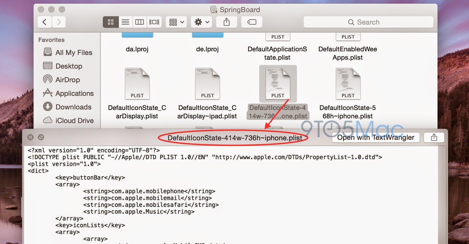Click the All My Files icon
469x244 pixels.
point(47,52)
